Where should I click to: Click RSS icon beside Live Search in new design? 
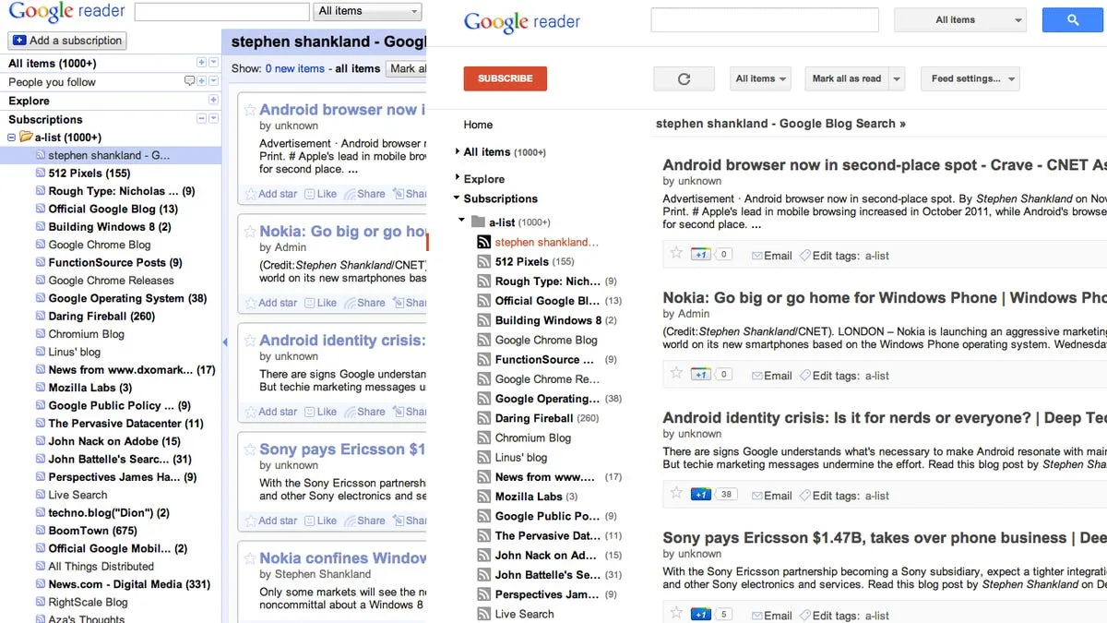click(x=484, y=614)
